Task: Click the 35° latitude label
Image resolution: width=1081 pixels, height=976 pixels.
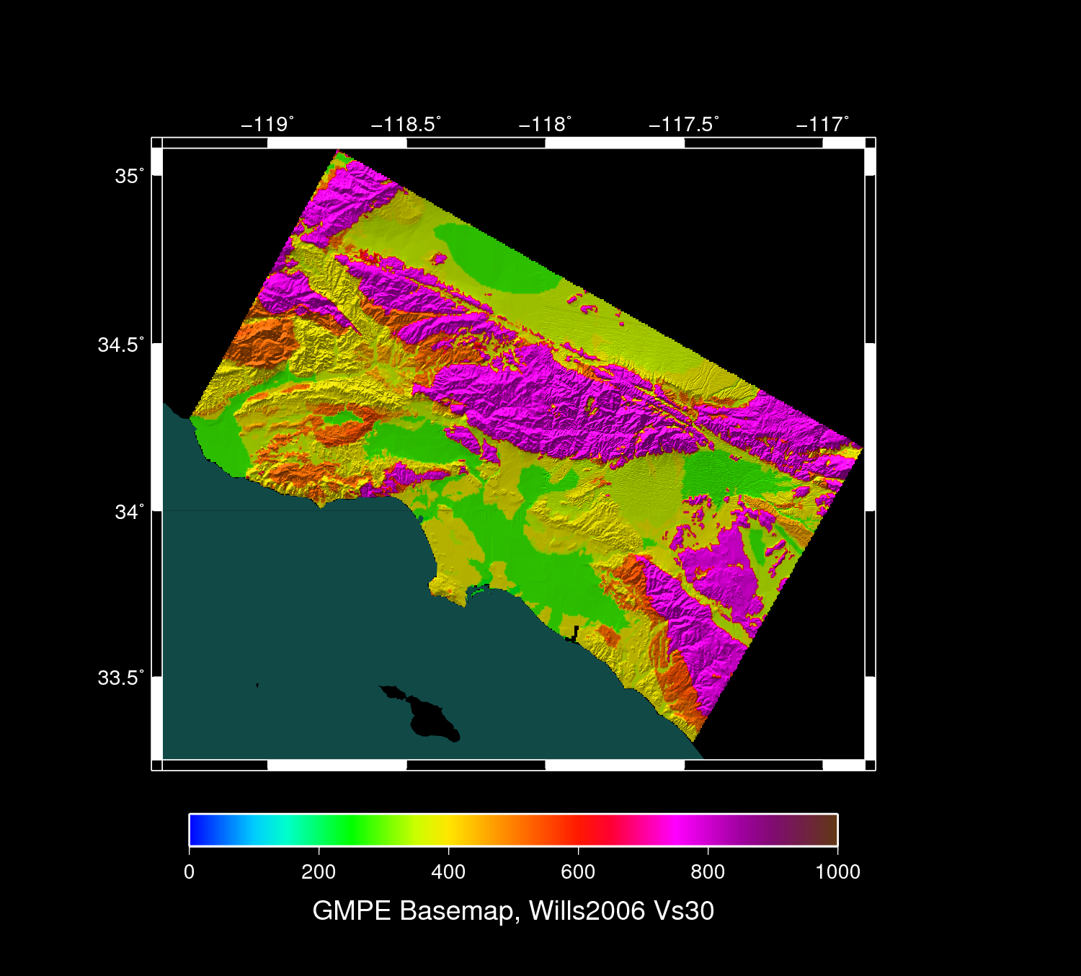Action: pos(129,176)
